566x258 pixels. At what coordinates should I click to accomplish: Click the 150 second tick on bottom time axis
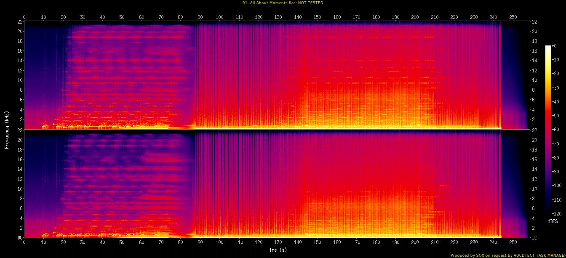[317, 243]
